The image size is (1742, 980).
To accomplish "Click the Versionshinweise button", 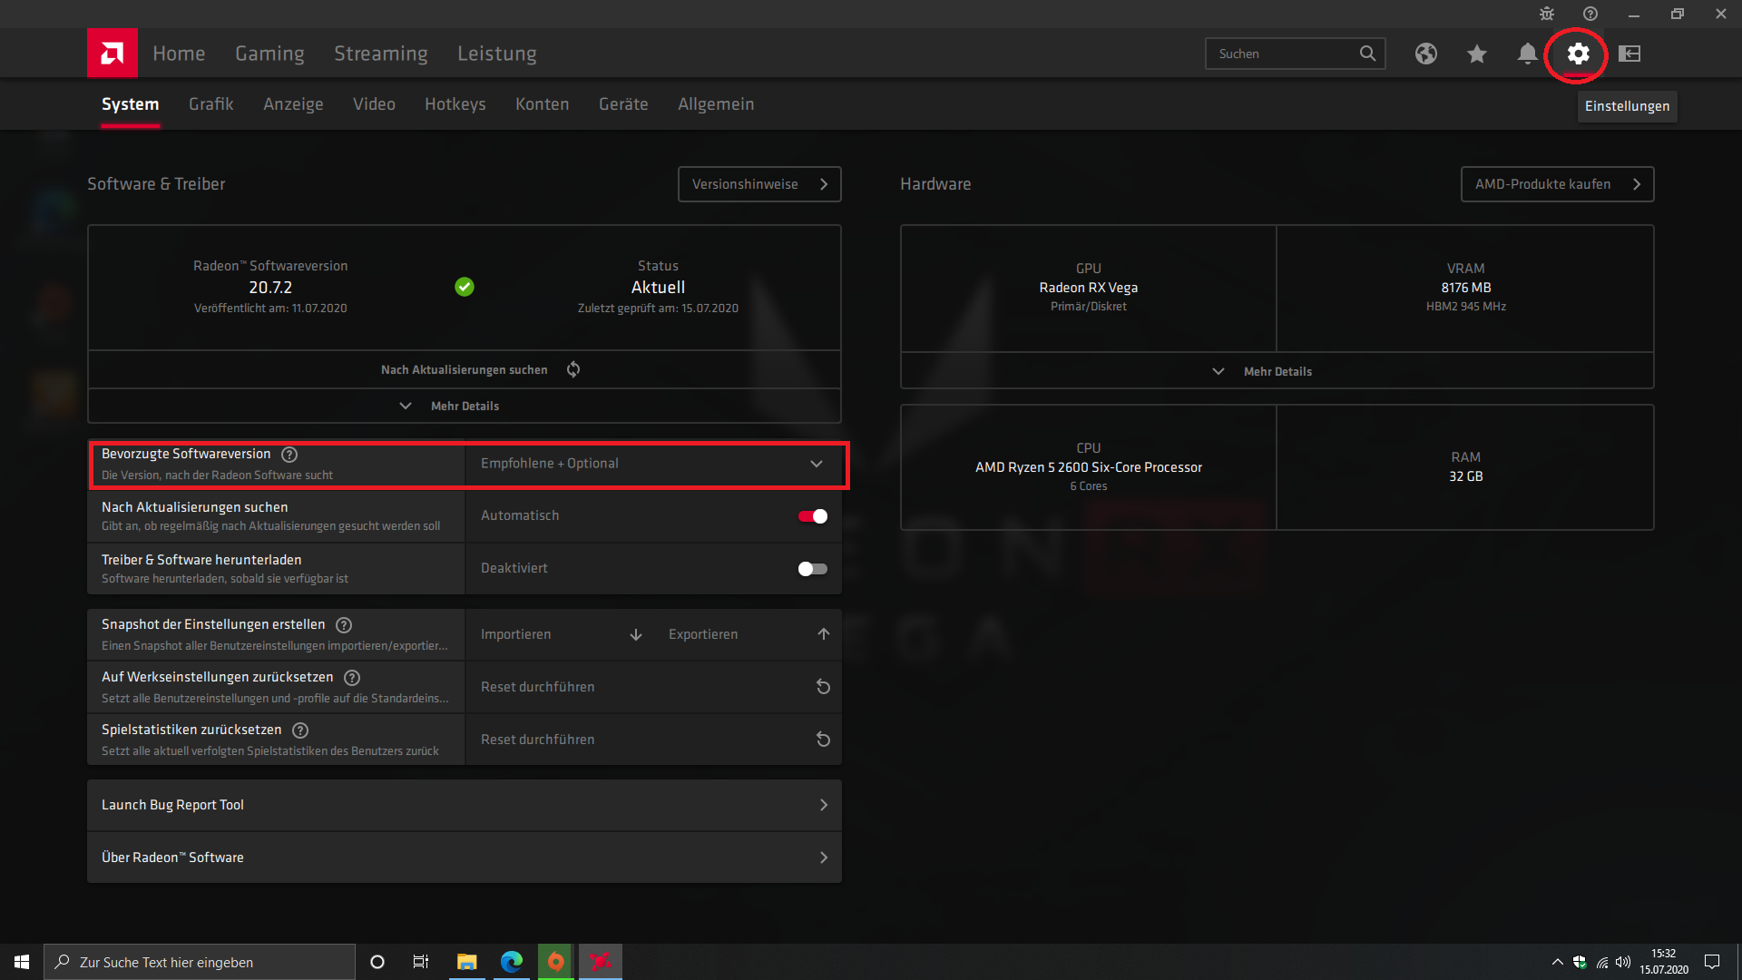I will pyautogui.click(x=759, y=184).
